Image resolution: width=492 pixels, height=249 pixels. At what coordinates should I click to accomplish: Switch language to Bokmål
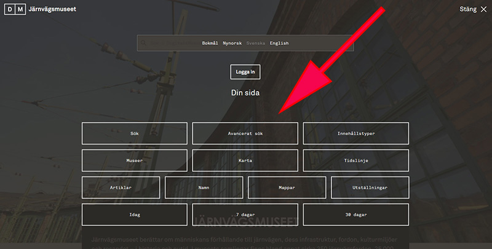tap(210, 43)
